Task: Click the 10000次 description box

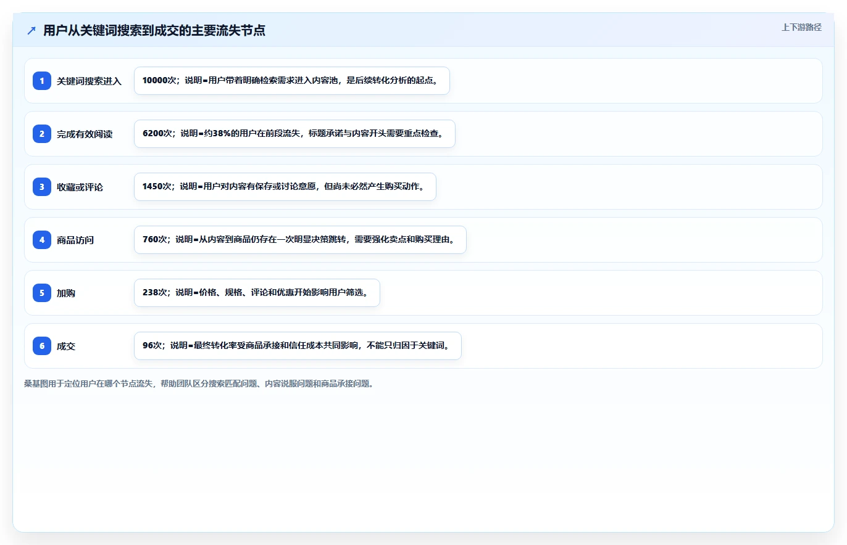Action: click(292, 81)
